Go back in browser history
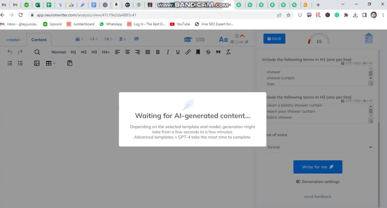Viewport: 387px width, 208px height. 2,15
